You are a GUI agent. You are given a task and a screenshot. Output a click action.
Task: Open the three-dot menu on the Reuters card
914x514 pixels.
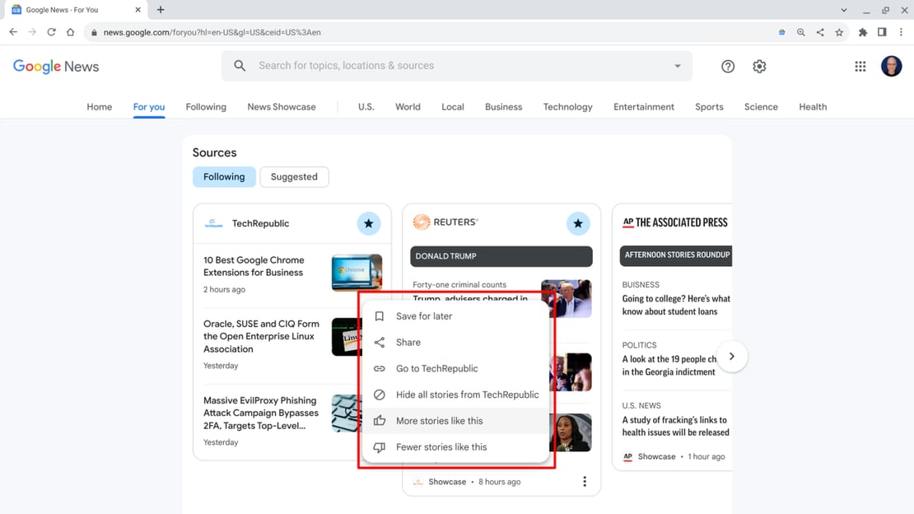point(585,481)
